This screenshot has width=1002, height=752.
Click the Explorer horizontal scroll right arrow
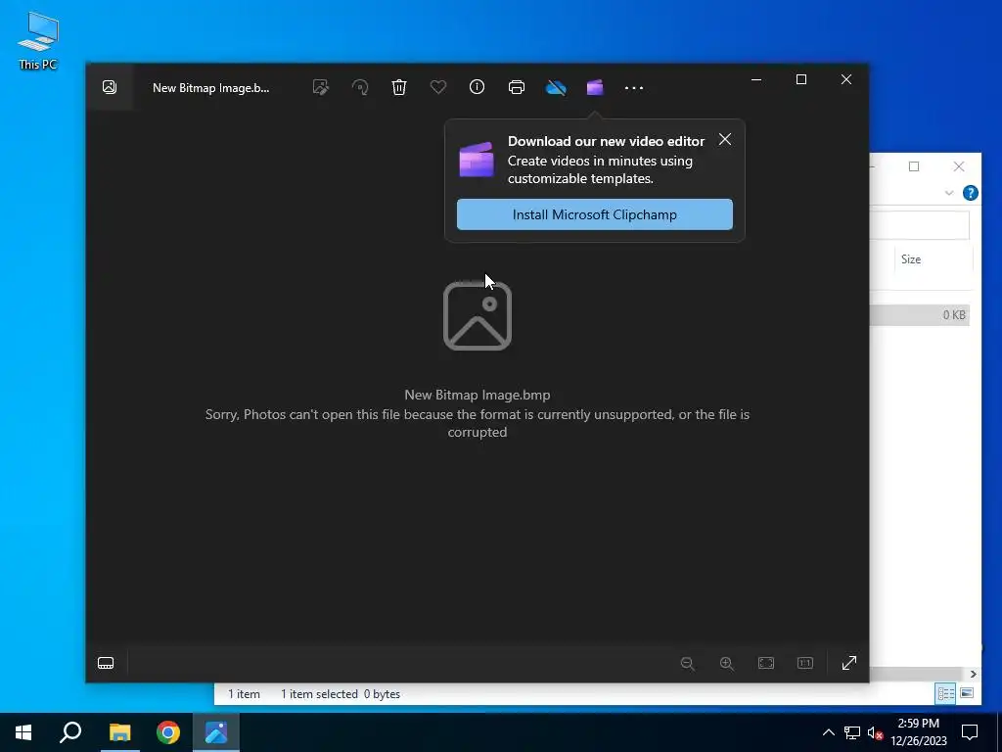tap(973, 674)
